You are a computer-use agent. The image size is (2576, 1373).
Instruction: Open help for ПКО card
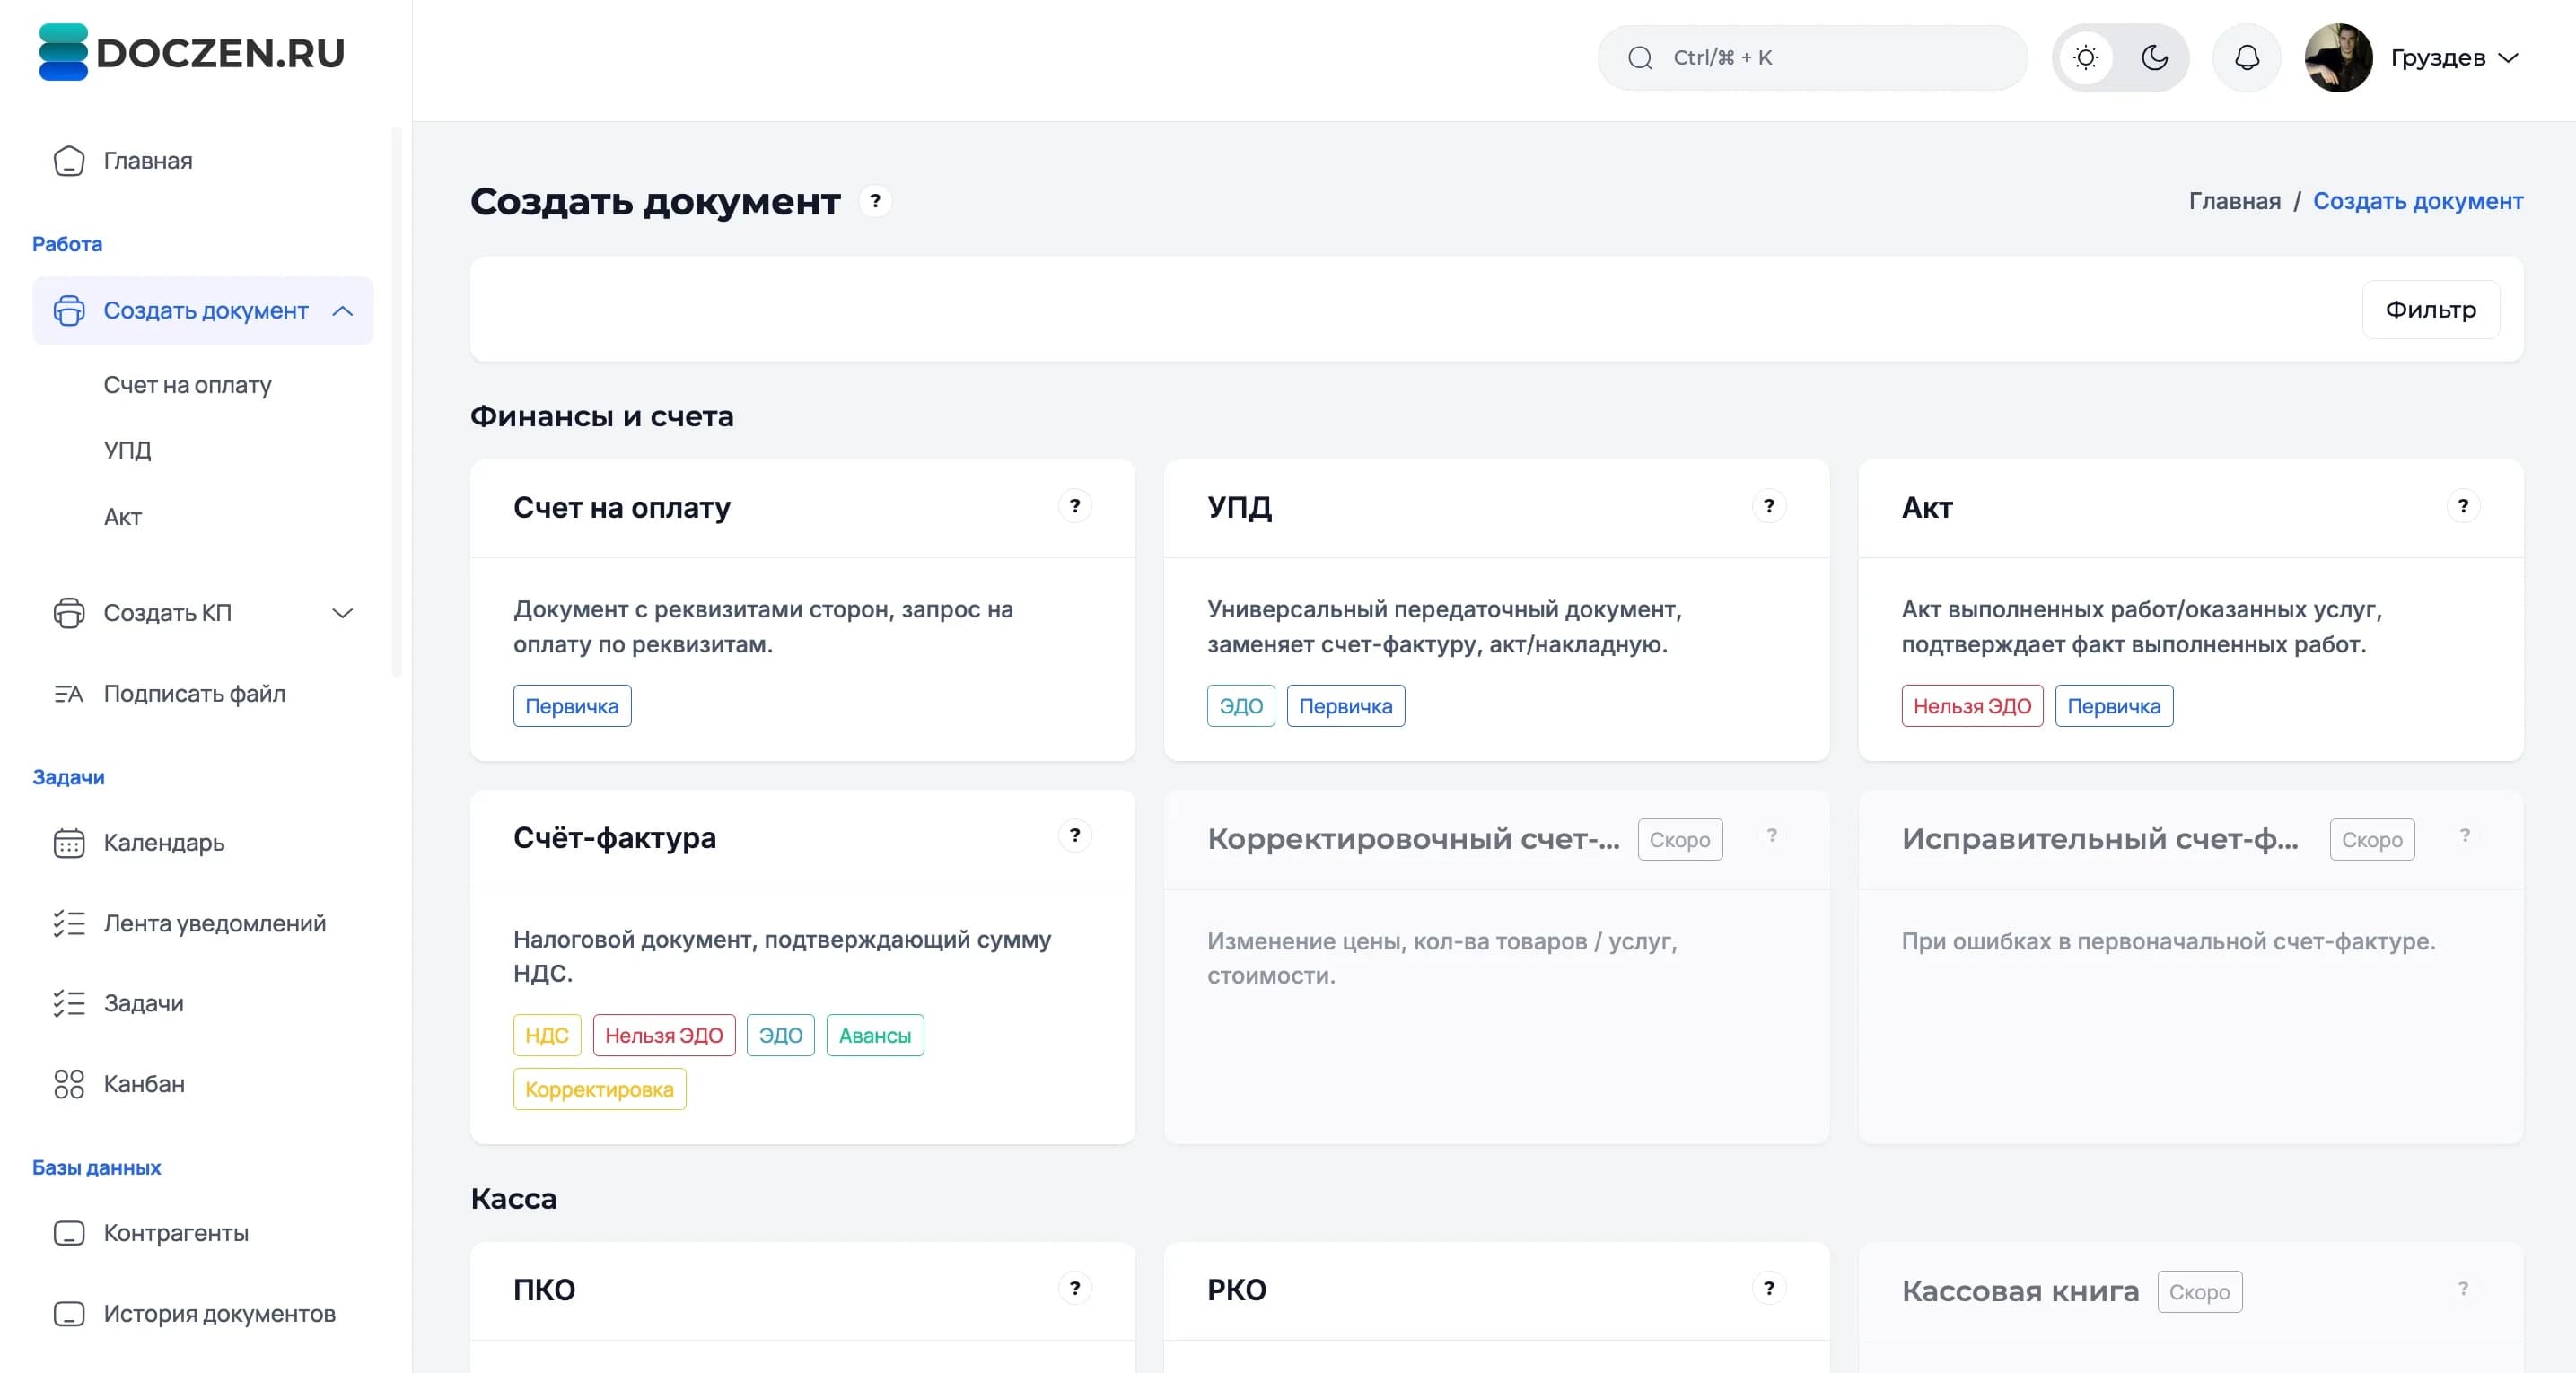point(1075,1288)
